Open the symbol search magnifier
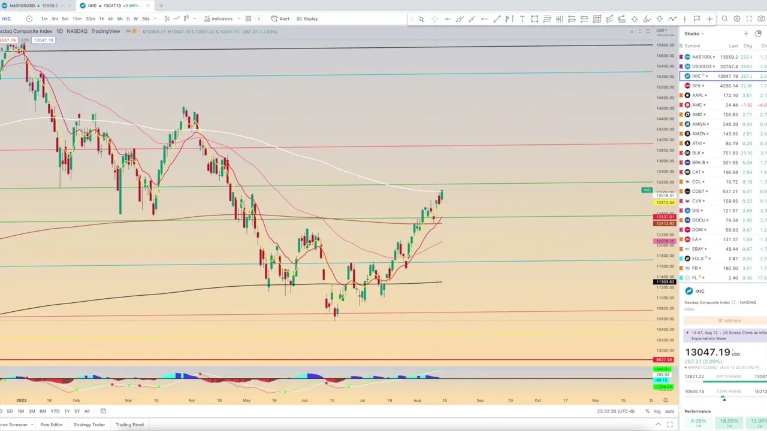The image size is (767, 431). 724,19
